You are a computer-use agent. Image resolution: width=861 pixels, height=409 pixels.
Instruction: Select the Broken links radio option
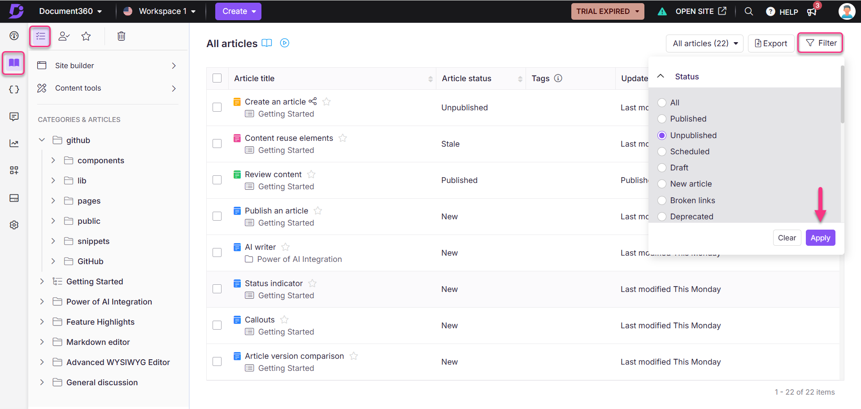(662, 200)
